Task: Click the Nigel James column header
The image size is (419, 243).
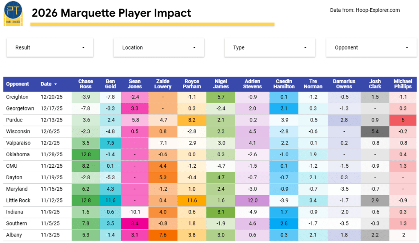Action: pos(221,84)
